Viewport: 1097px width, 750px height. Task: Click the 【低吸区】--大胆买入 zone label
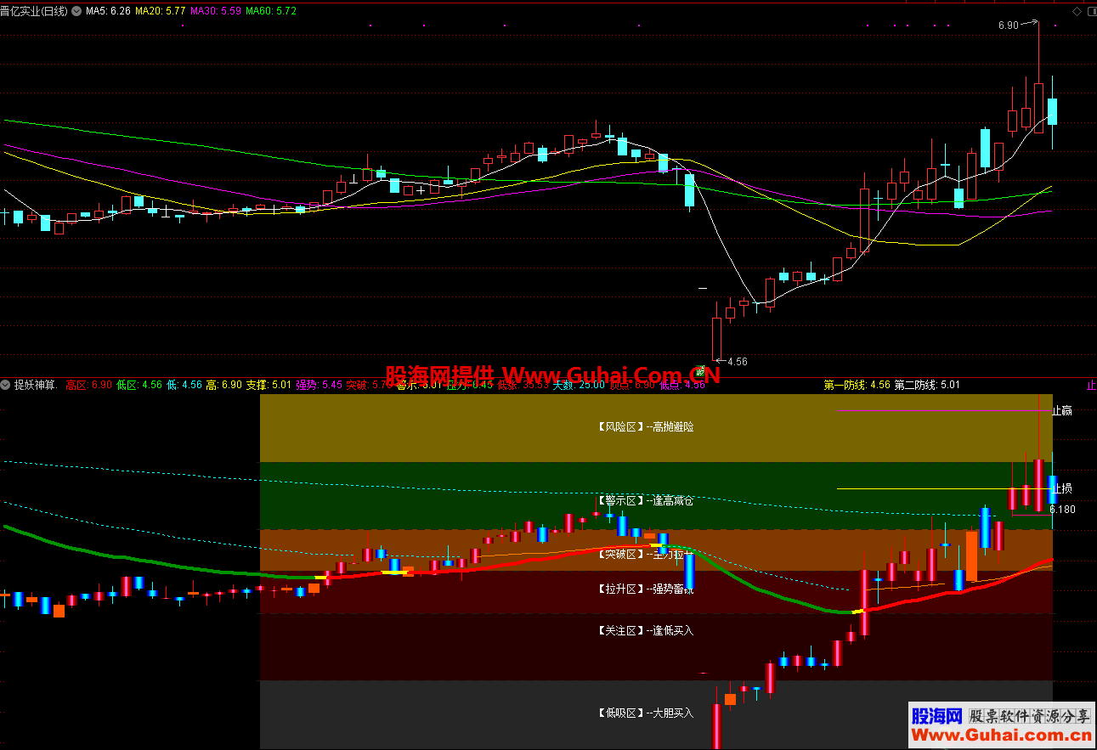click(x=644, y=713)
